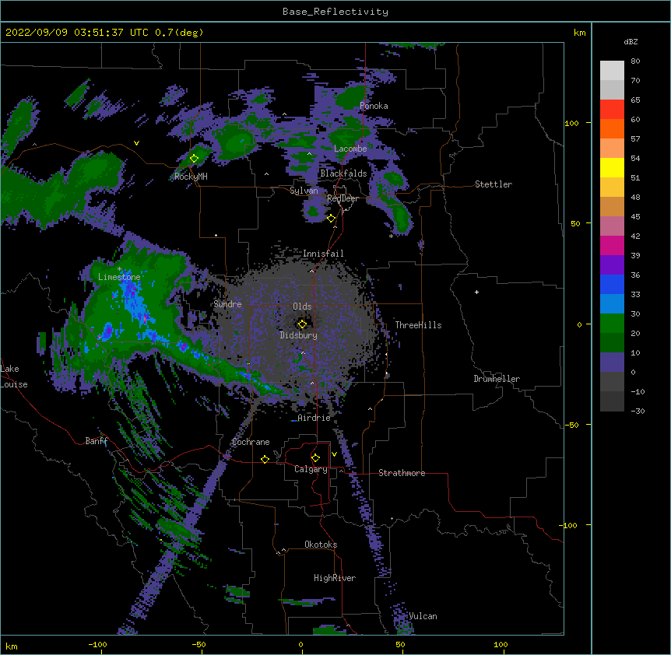Viewport: 671px width, 655px height.
Task: Click the Limestone label
Action: (119, 278)
